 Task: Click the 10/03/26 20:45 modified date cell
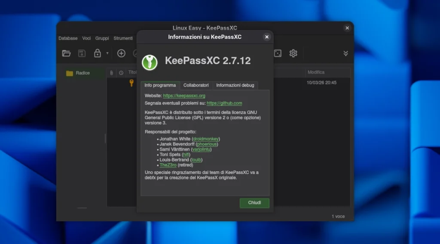(x=321, y=83)
